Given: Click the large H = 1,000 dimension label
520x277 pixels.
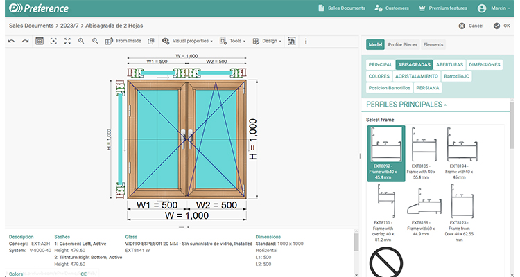Looking at the screenshot, I should click(252, 139).
